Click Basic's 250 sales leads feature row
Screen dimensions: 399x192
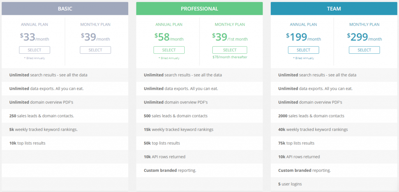[42, 116]
